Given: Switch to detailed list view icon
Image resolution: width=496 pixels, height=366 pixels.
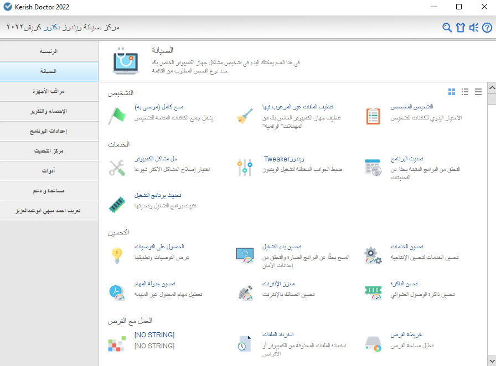Looking at the screenshot, I should 465,92.
